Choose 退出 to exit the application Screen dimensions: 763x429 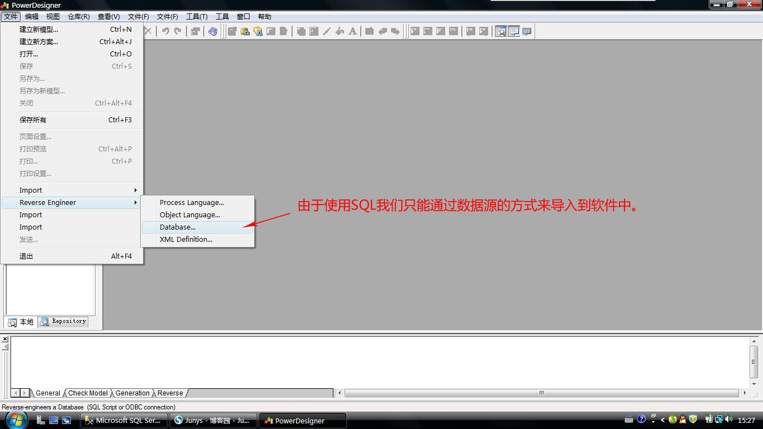coord(71,256)
